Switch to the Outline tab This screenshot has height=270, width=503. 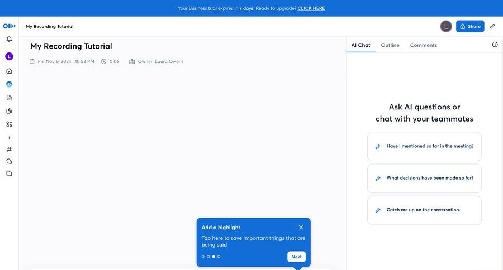(x=390, y=45)
